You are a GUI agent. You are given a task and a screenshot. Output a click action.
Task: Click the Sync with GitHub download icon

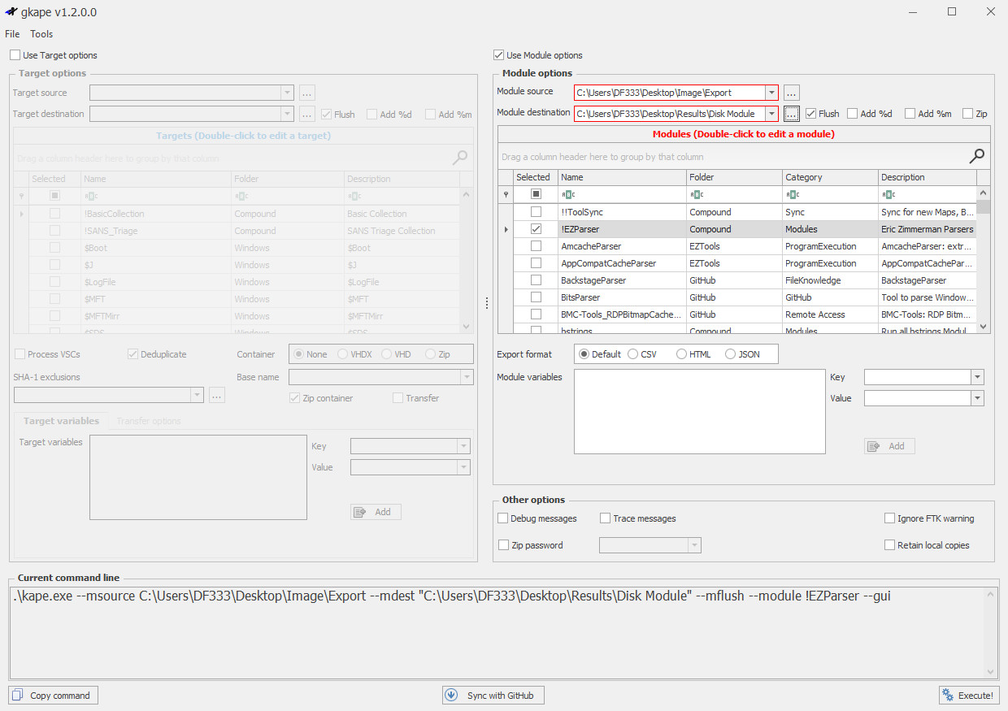tap(452, 696)
